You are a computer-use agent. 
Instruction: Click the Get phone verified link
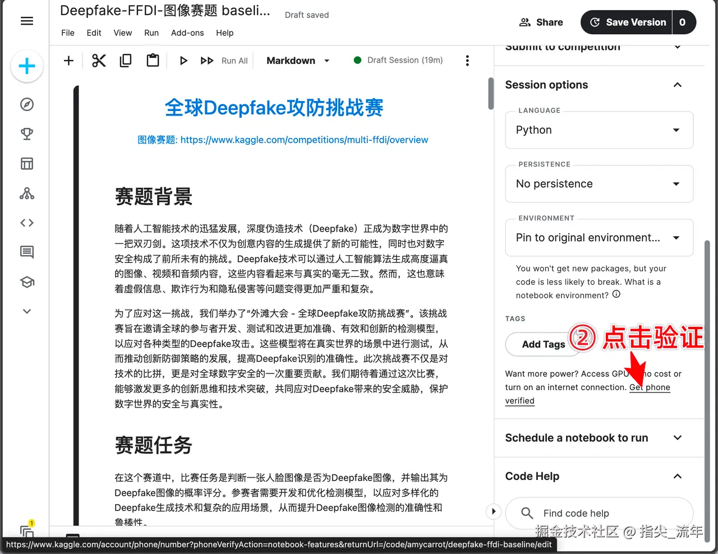(650, 387)
